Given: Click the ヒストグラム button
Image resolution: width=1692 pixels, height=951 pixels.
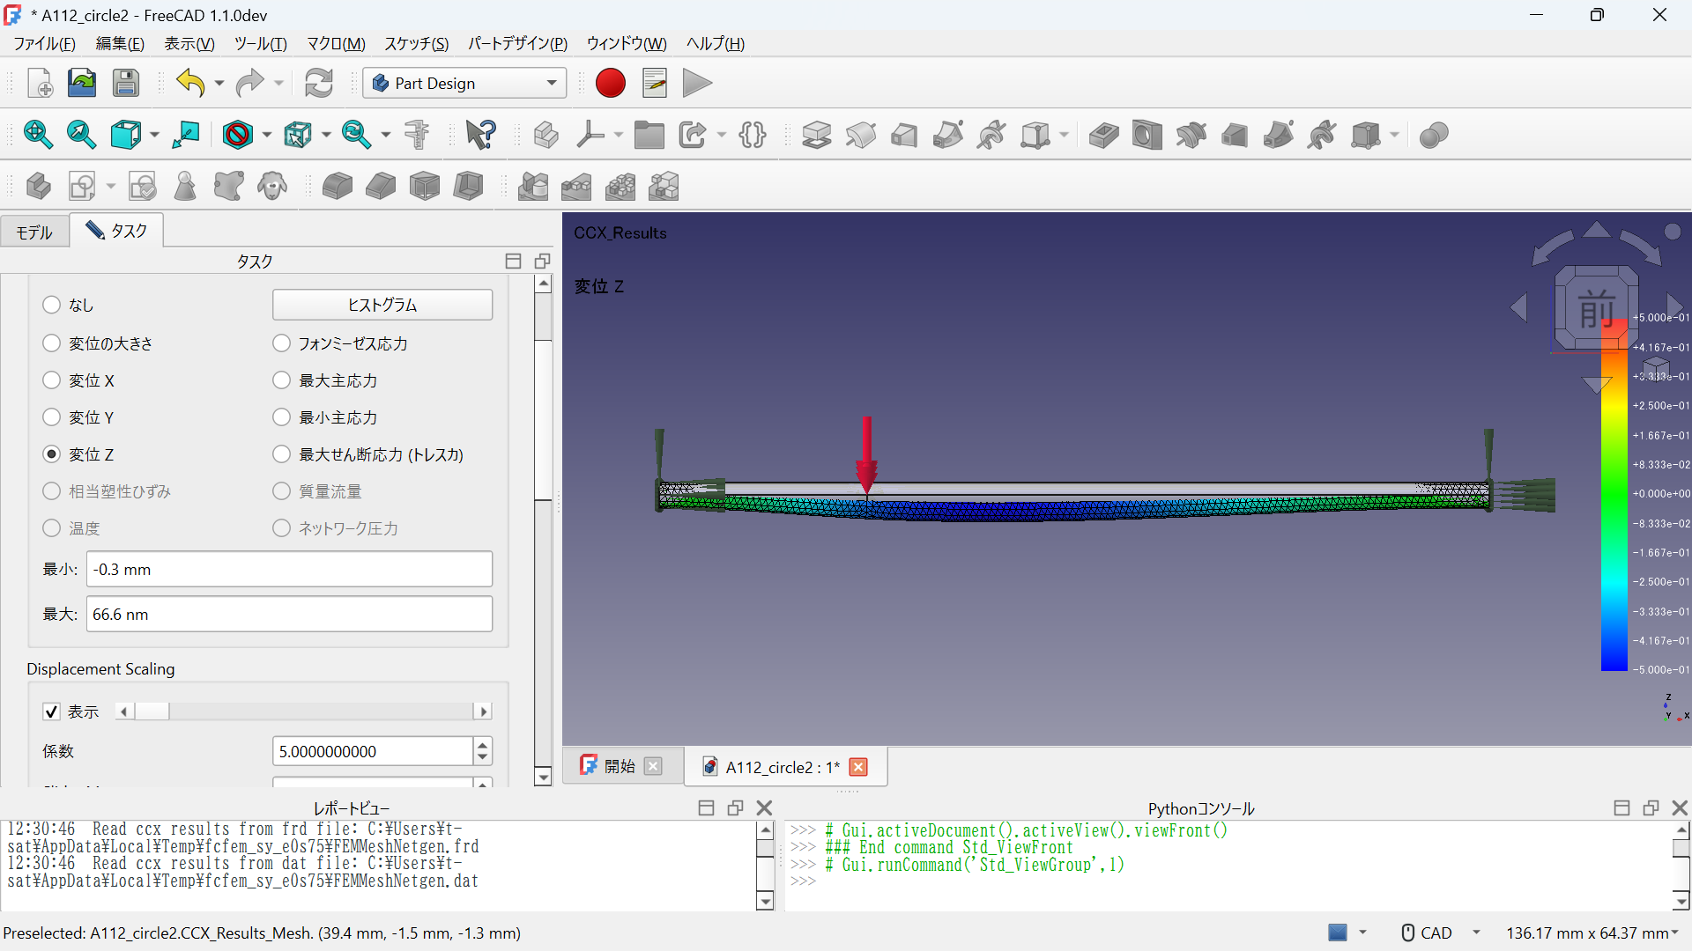Looking at the screenshot, I should click(x=382, y=305).
